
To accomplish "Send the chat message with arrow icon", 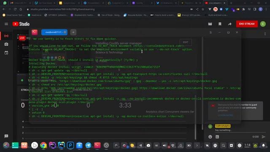I will (264, 137).
